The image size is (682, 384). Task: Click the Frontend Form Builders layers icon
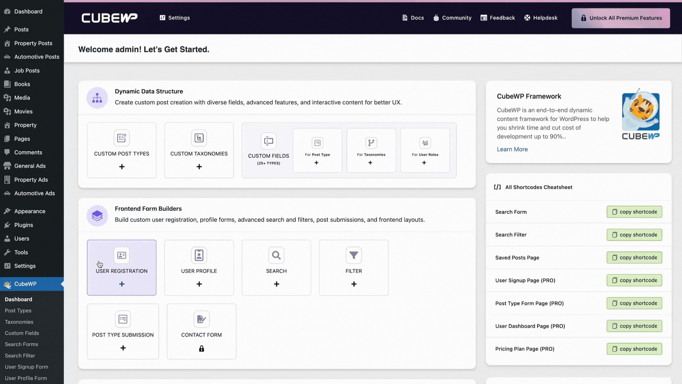pos(97,215)
